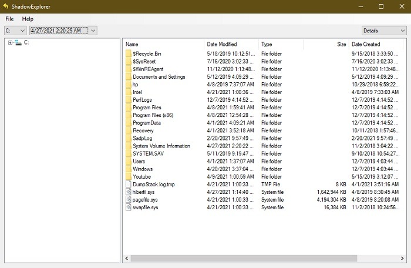Screen dimensions: 411x268
Task: Click hp's modified date 4/8/2019 7:37:07 AM
Action: [230, 84]
